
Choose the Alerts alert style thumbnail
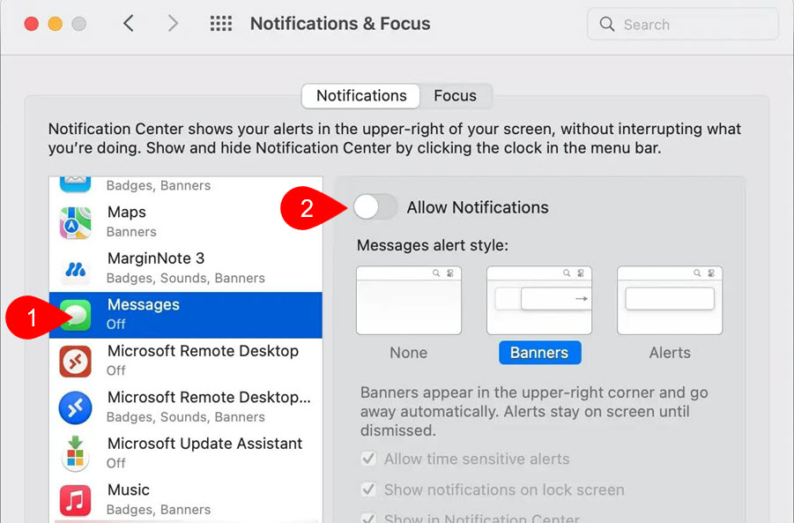[670, 300]
